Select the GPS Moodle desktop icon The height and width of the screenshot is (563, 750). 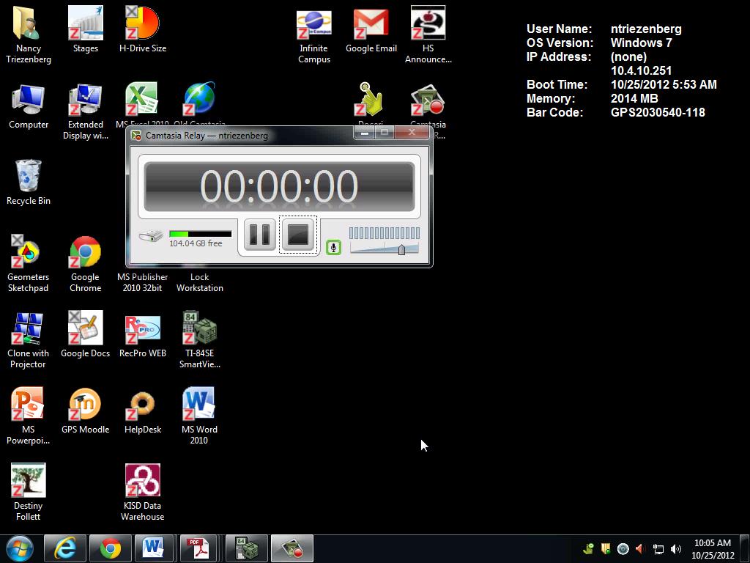point(85,411)
